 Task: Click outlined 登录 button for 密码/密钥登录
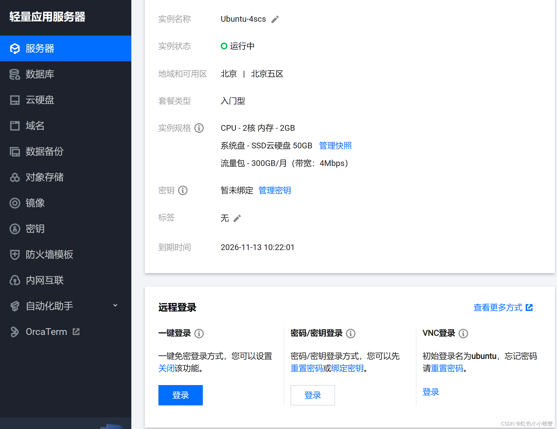coord(313,395)
